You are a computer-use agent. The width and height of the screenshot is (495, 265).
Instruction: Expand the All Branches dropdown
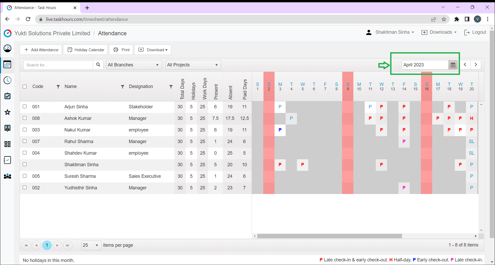pos(134,65)
